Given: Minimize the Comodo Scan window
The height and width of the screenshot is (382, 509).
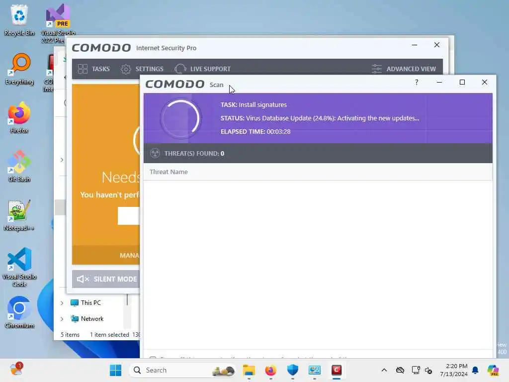Looking at the screenshot, I should click(x=439, y=82).
